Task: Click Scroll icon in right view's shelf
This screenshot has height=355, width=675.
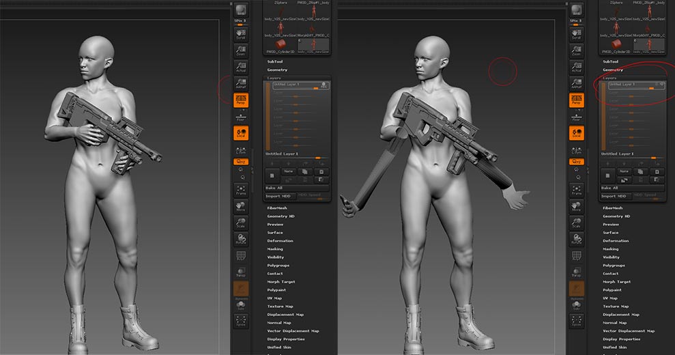Action: 577,34
